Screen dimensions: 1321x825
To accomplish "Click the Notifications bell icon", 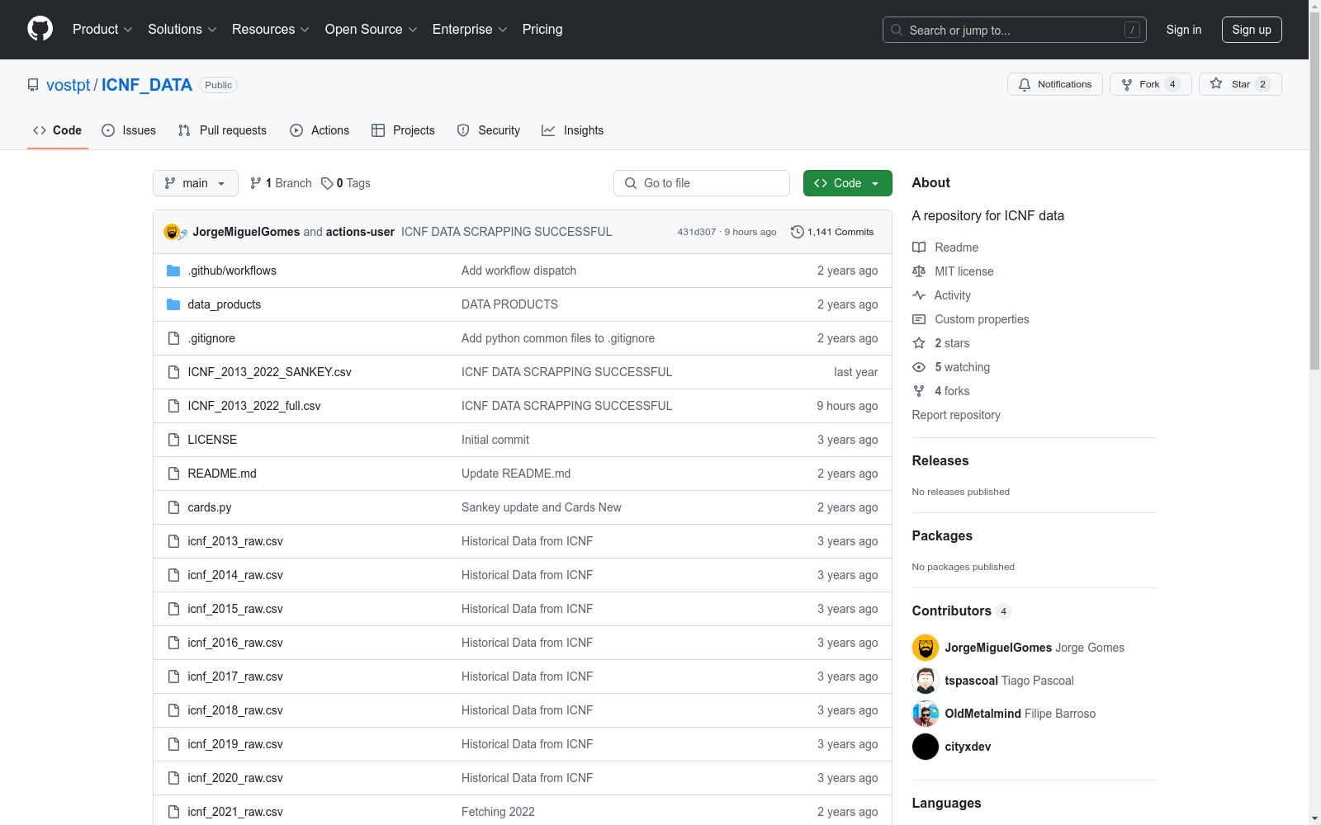I will (1025, 84).
